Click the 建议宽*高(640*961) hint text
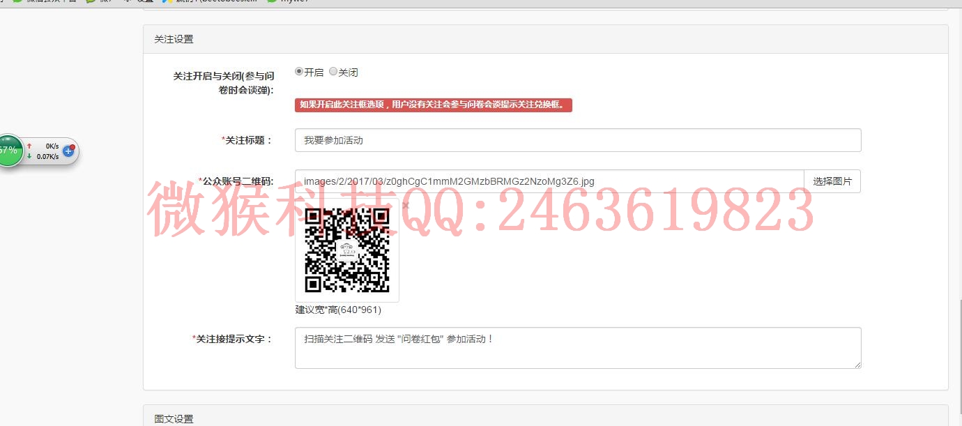This screenshot has width=962, height=426. [x=338, y=310]
